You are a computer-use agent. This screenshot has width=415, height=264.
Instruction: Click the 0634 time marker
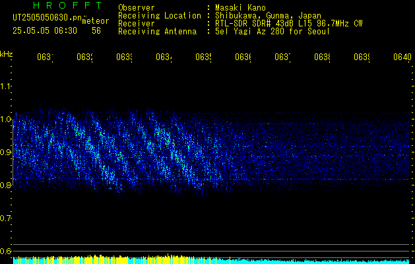[164, 57]
